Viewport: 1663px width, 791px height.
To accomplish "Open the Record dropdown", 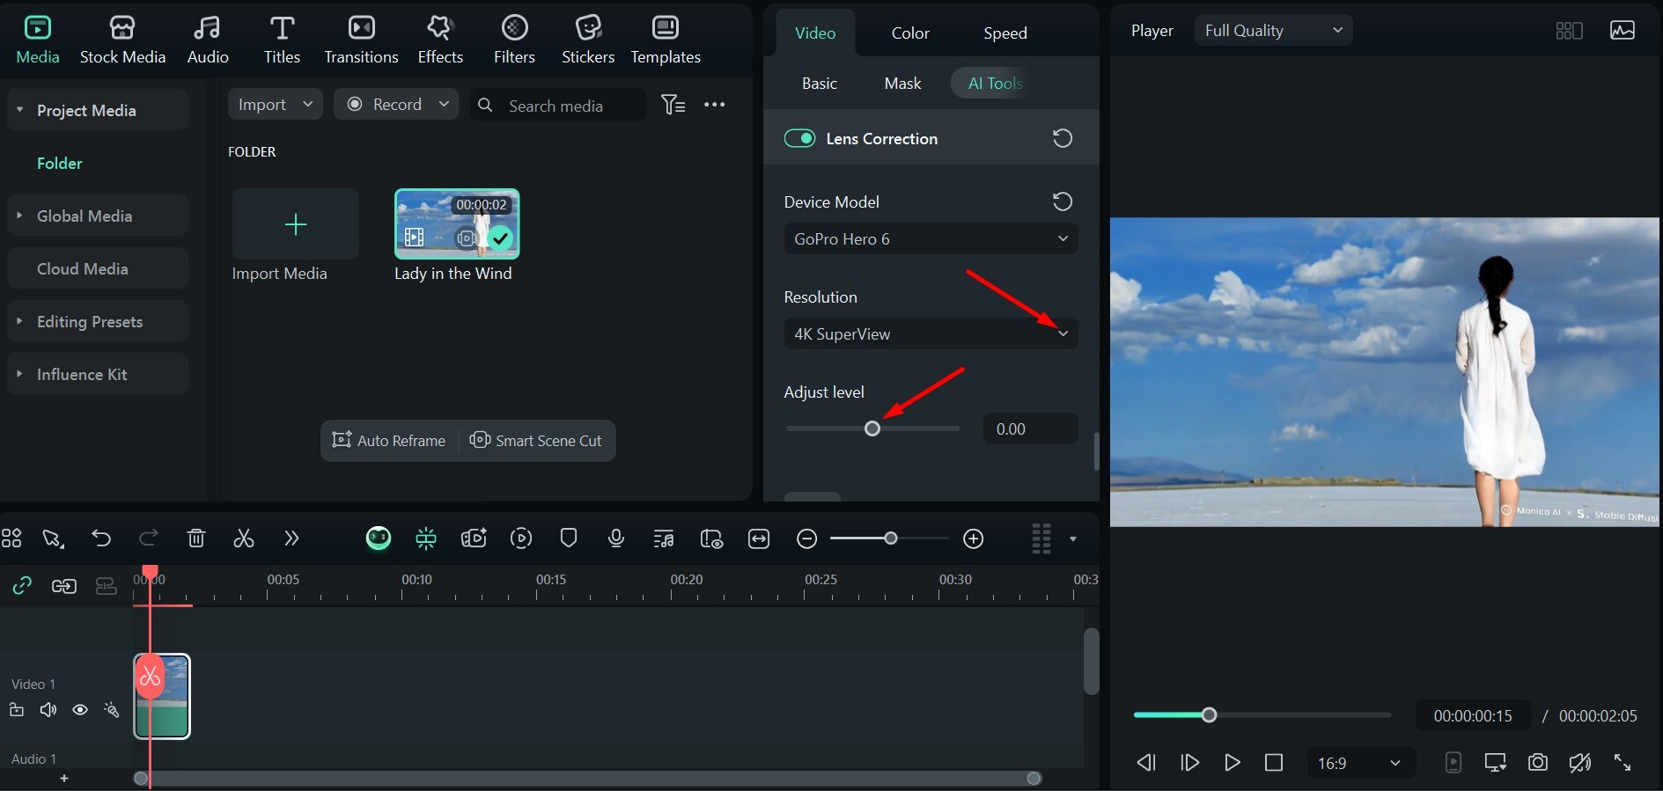I will (396, 105).
